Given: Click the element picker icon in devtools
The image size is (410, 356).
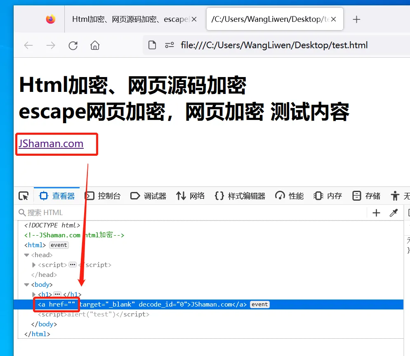Looking at the screenshot, I should (x=24, y=196).
